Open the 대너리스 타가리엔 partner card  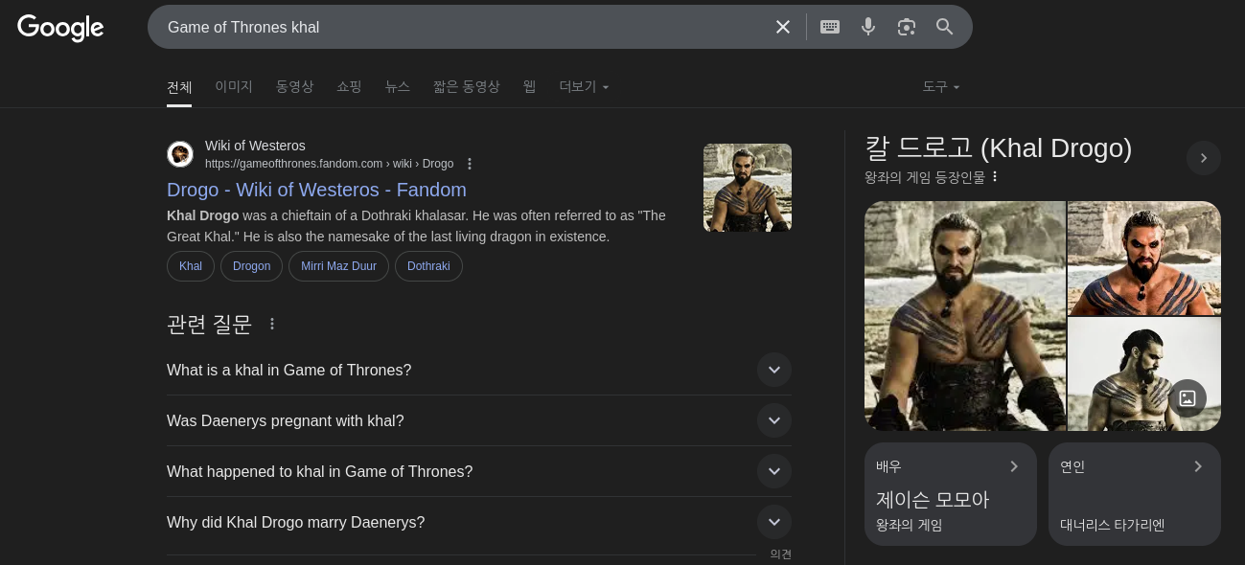[x=1135, y=494]
